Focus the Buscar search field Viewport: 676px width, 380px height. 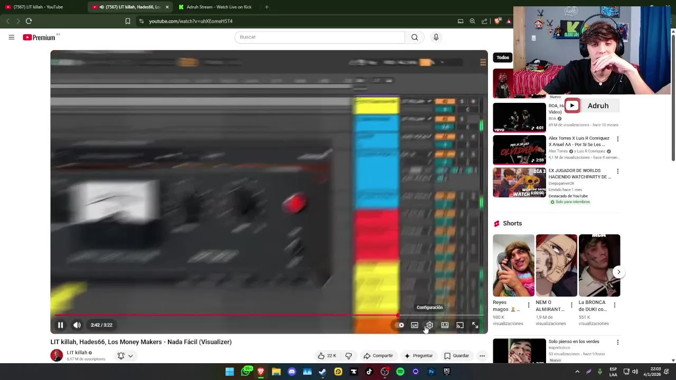click(320, 37)
